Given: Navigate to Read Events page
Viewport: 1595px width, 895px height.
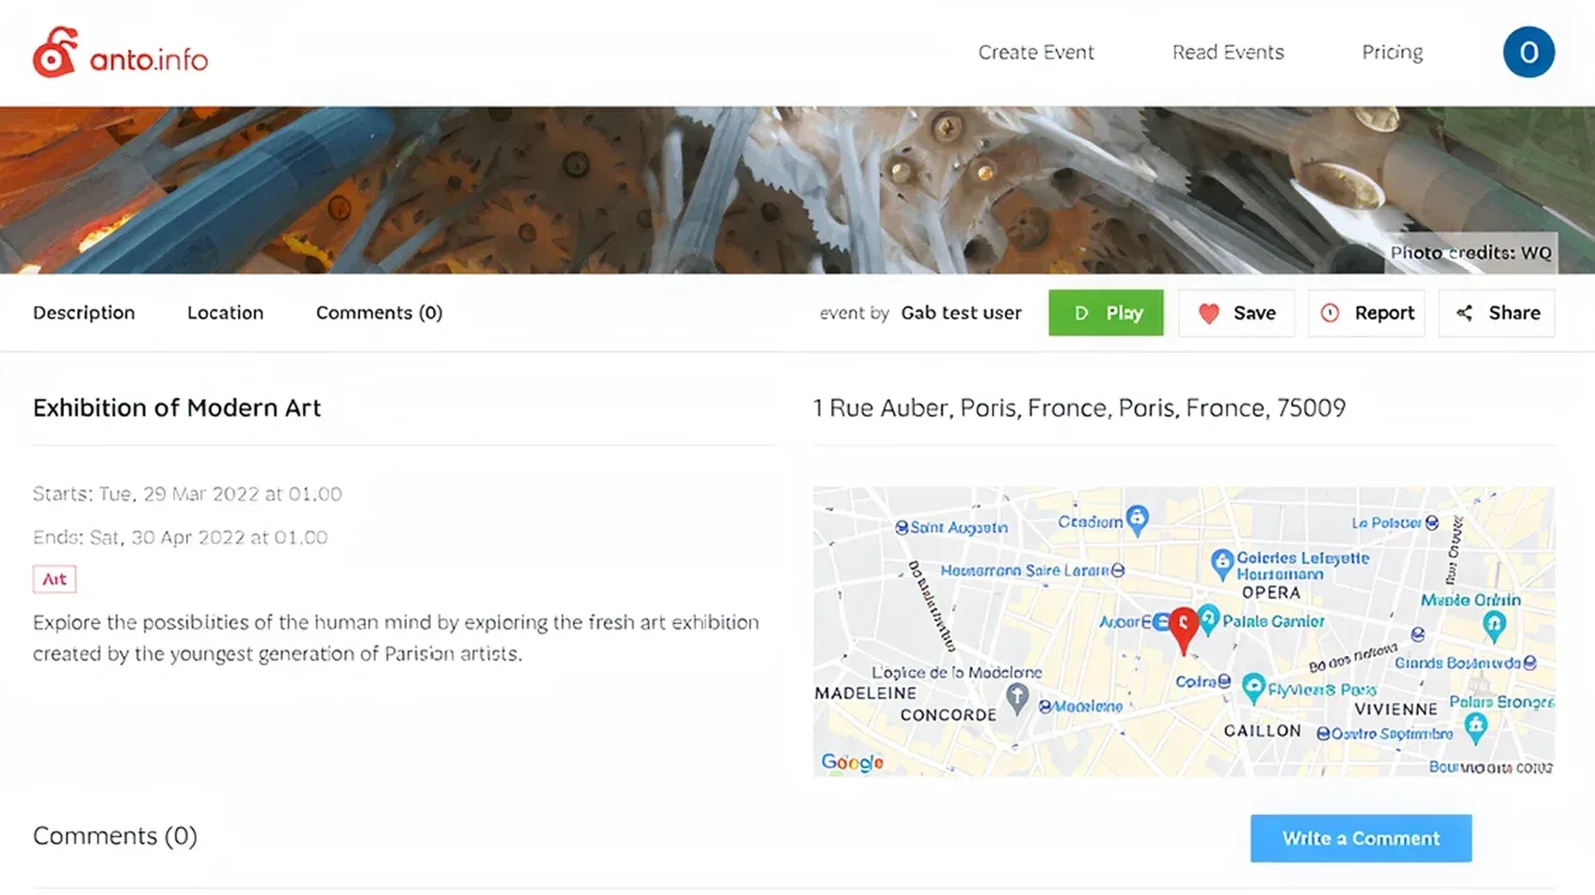Looking at the screenshot, I should click(1227, 53).
